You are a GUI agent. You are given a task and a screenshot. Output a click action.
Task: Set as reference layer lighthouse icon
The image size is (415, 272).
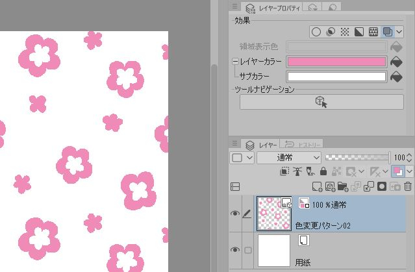[x=297, y=172]
